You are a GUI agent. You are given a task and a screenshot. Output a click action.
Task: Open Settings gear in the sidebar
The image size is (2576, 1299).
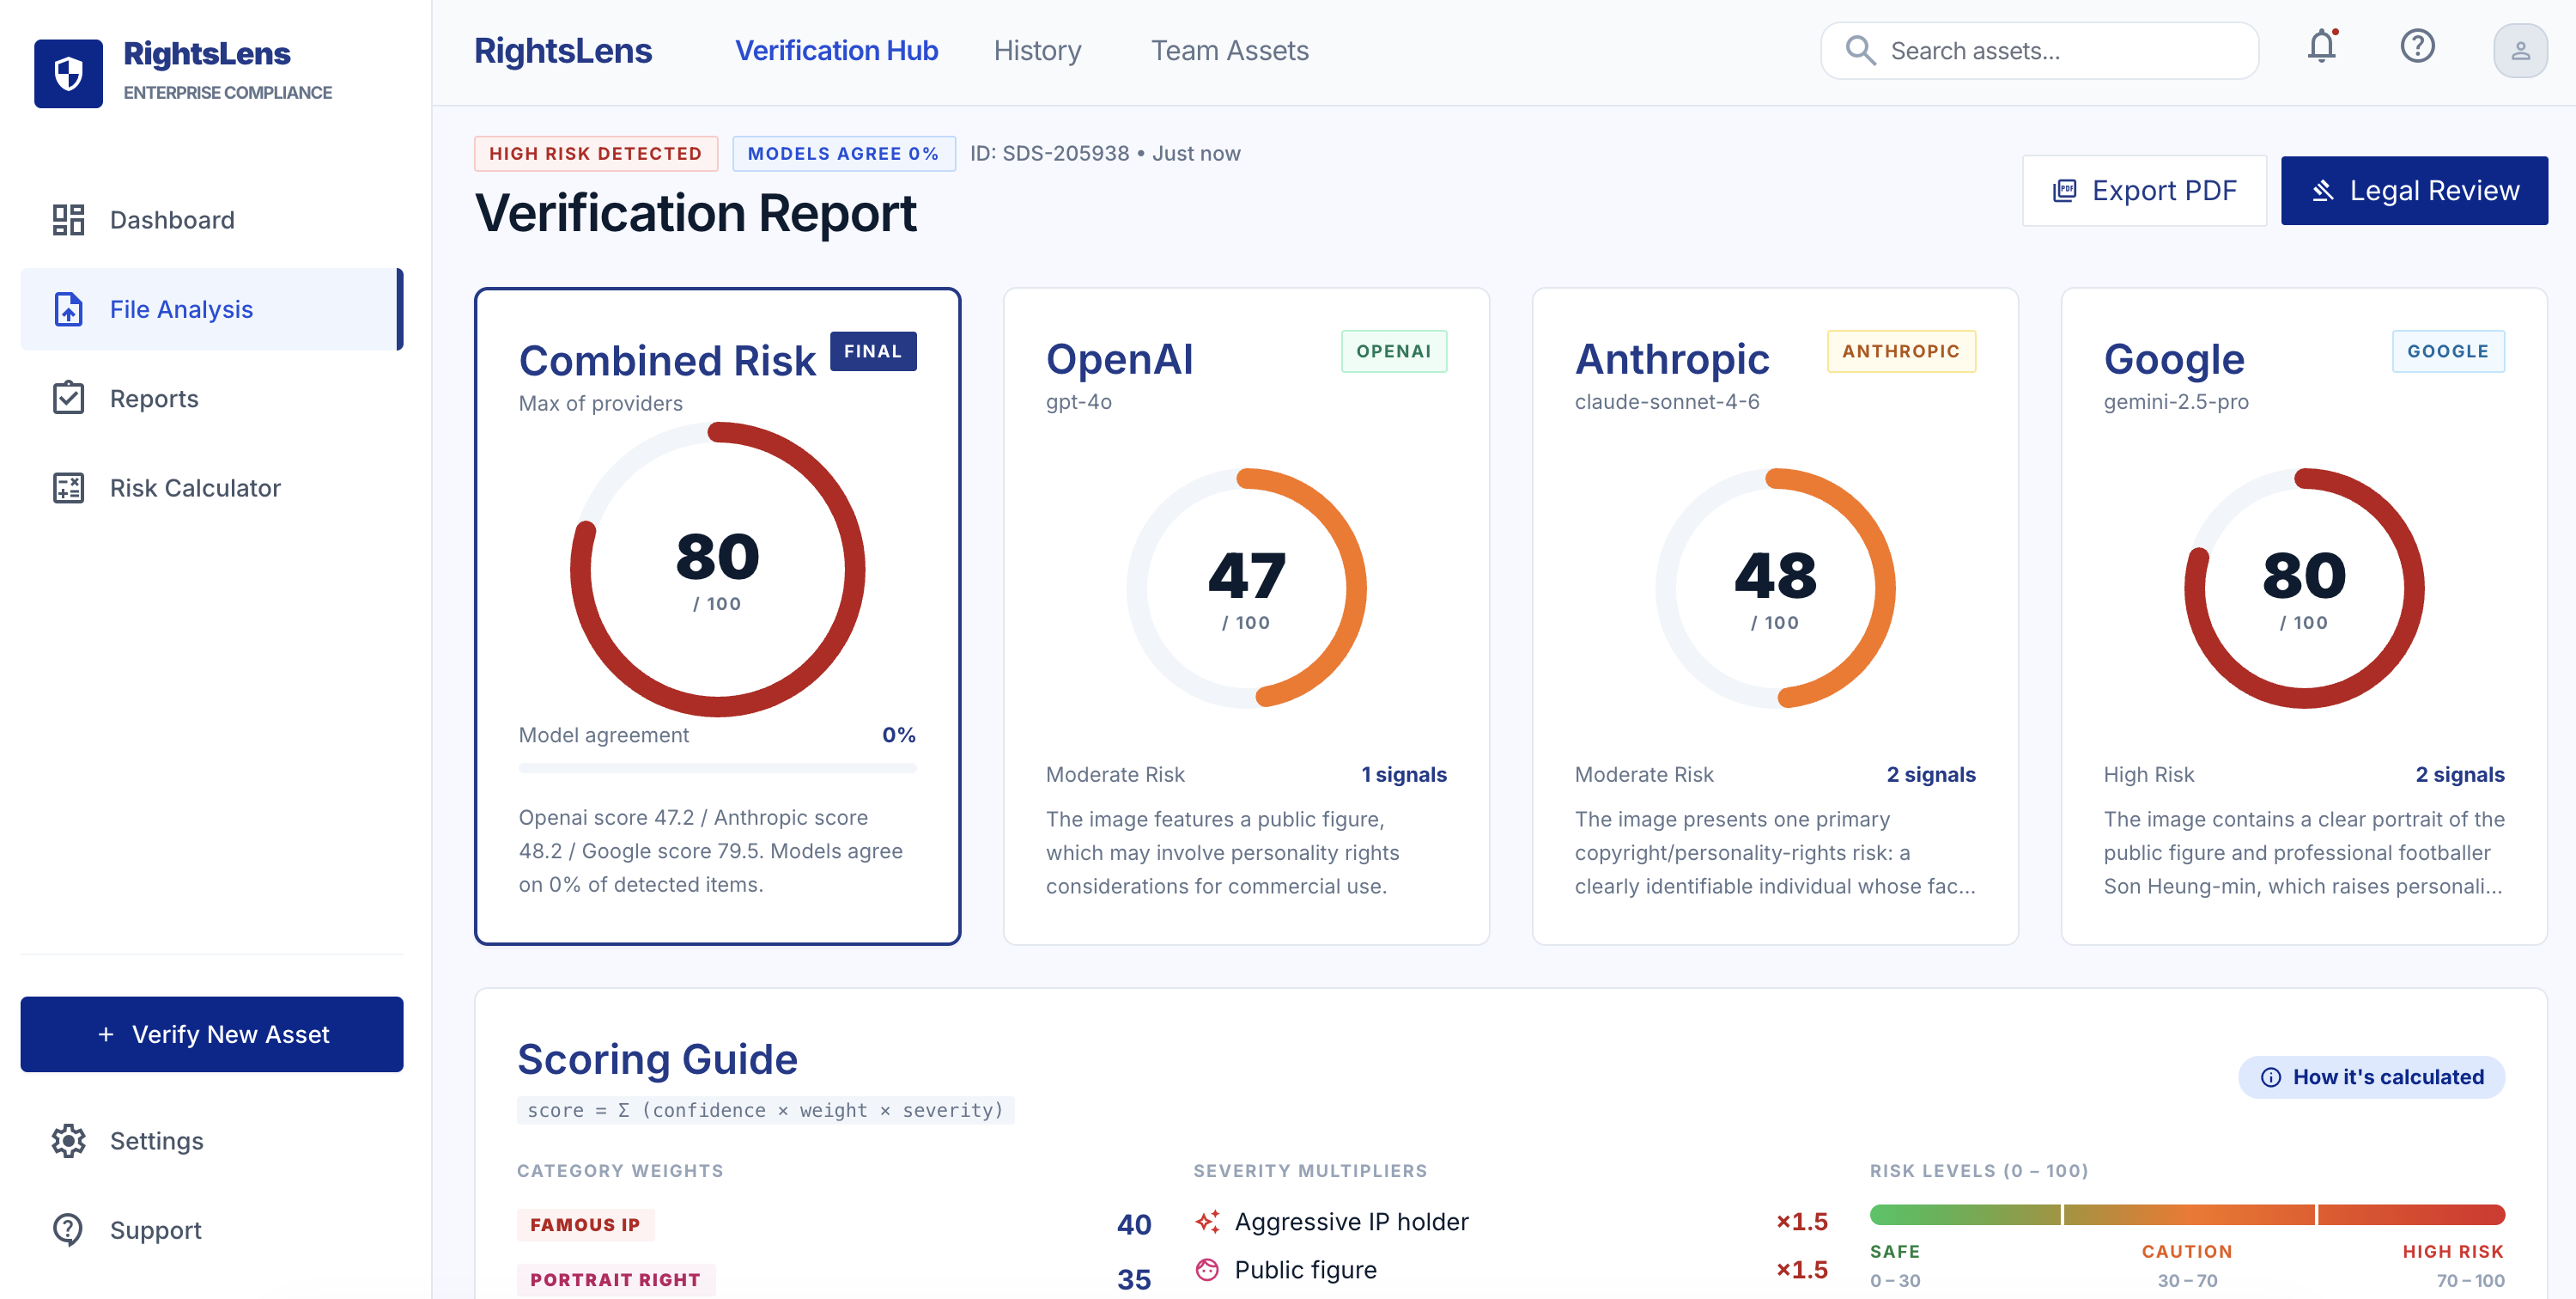click(68, 1141)
